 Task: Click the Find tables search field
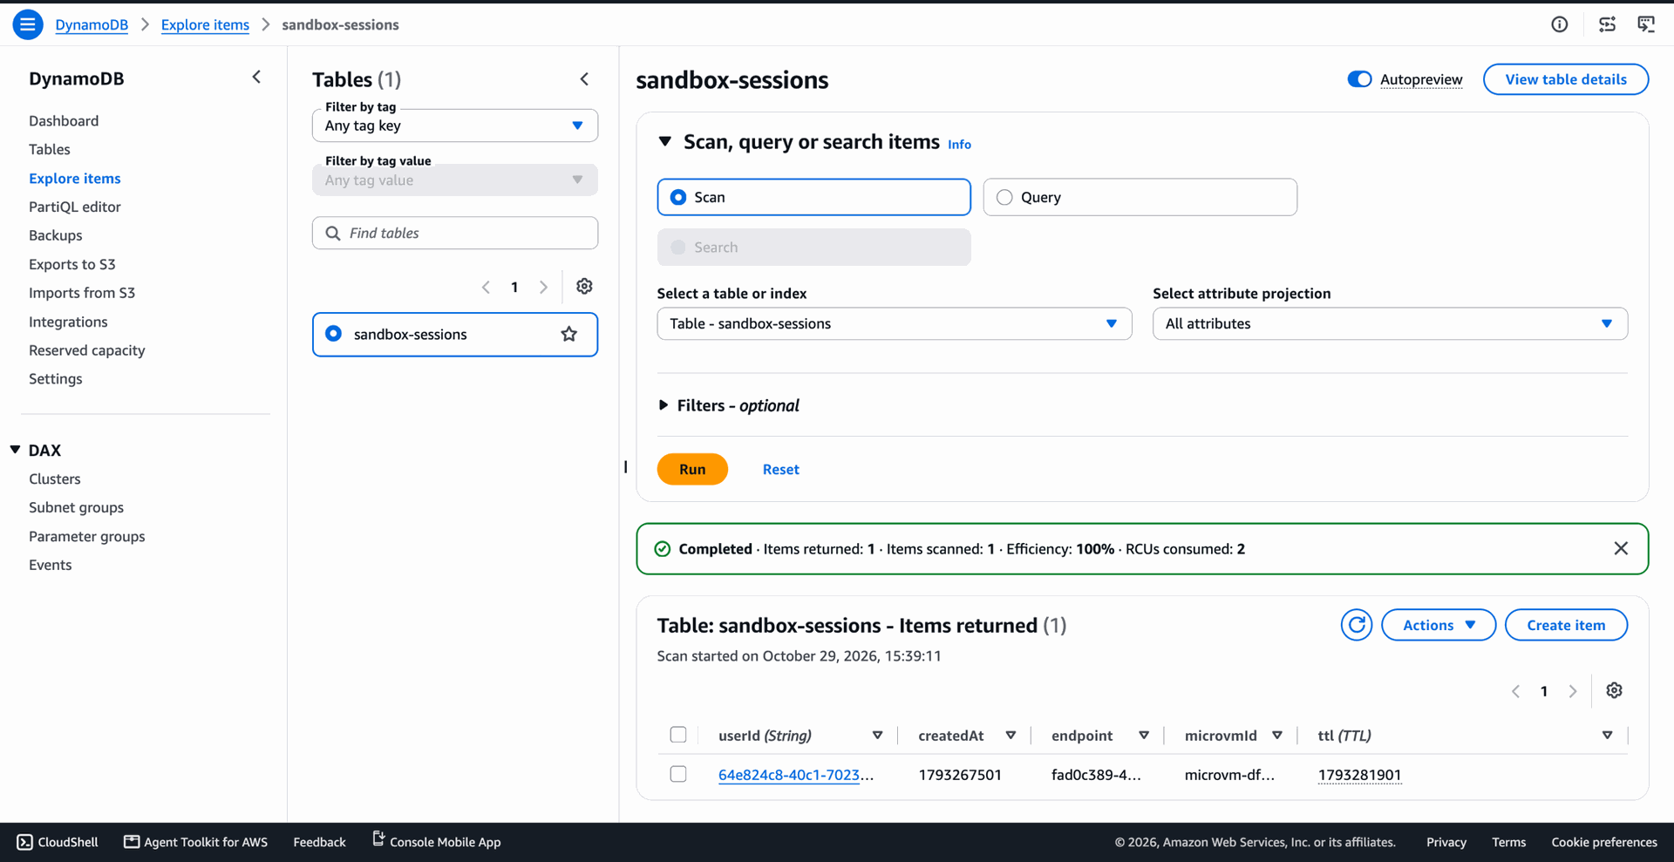(x=455, y=233)
